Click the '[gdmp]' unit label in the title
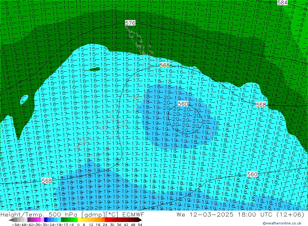Screen dimensions: 308x226 pos(94,215)
